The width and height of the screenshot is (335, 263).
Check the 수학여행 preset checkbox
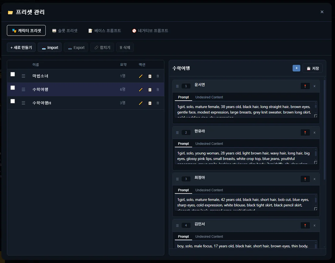[12, 88]
